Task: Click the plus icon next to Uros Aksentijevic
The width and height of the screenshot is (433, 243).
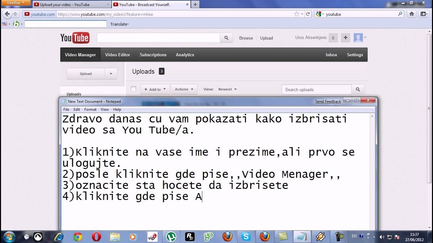Action: pyautogui.click(x=345, y=38)
